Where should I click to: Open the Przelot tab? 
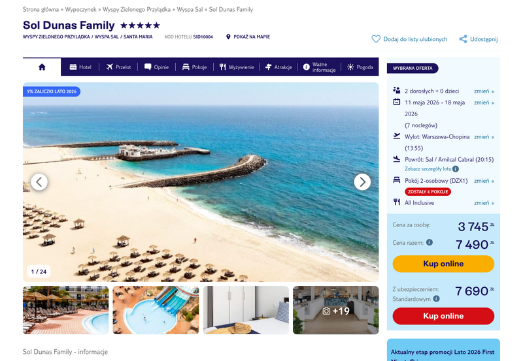pos(118,67)
